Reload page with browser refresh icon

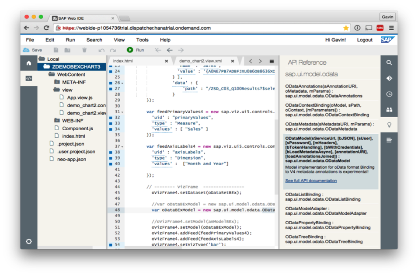(46, 28)
